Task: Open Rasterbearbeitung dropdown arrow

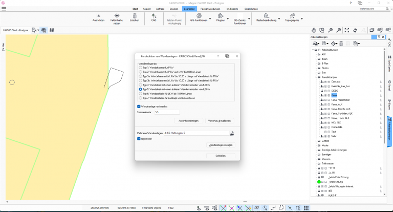Action: pyautogui.click(x=279, y=19)
